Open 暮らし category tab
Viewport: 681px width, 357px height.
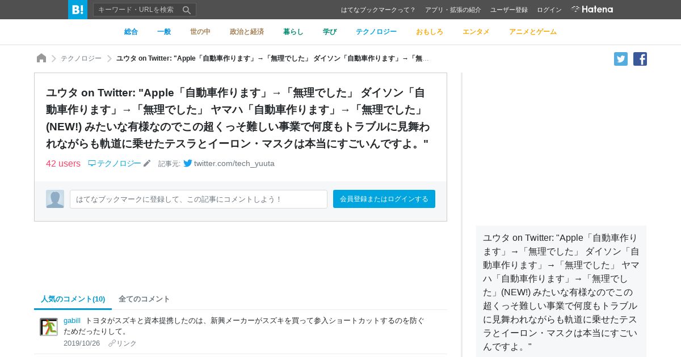[293, 32]
